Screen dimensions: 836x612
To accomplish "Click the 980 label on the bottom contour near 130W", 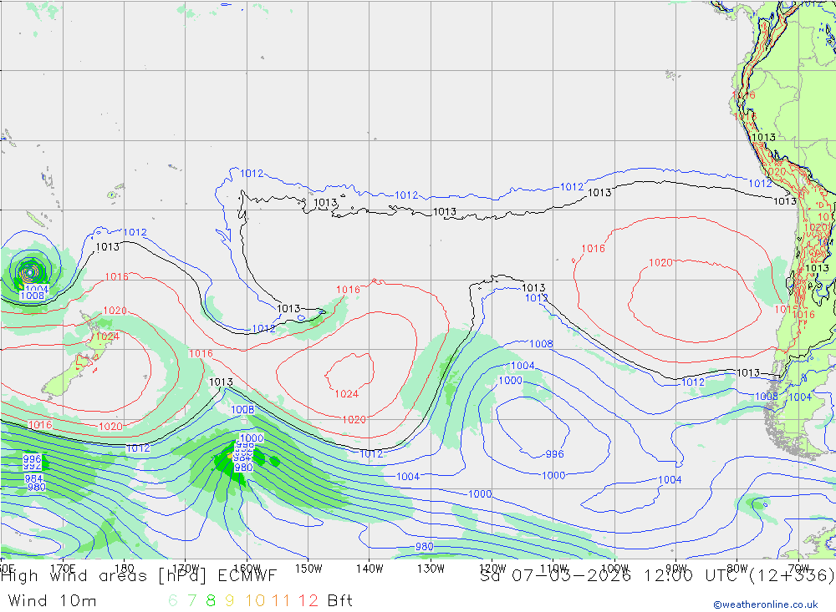I will tap(425, 547).
